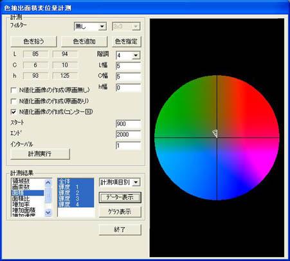Screen dimensions: 290x261
Task: Click the white selection marker near wheel center
Action: tap(215, 133)
